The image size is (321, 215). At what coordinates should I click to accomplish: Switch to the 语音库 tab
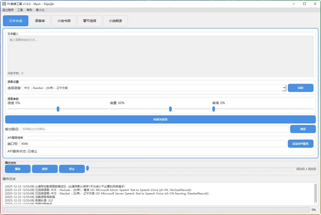coord(39,21)
